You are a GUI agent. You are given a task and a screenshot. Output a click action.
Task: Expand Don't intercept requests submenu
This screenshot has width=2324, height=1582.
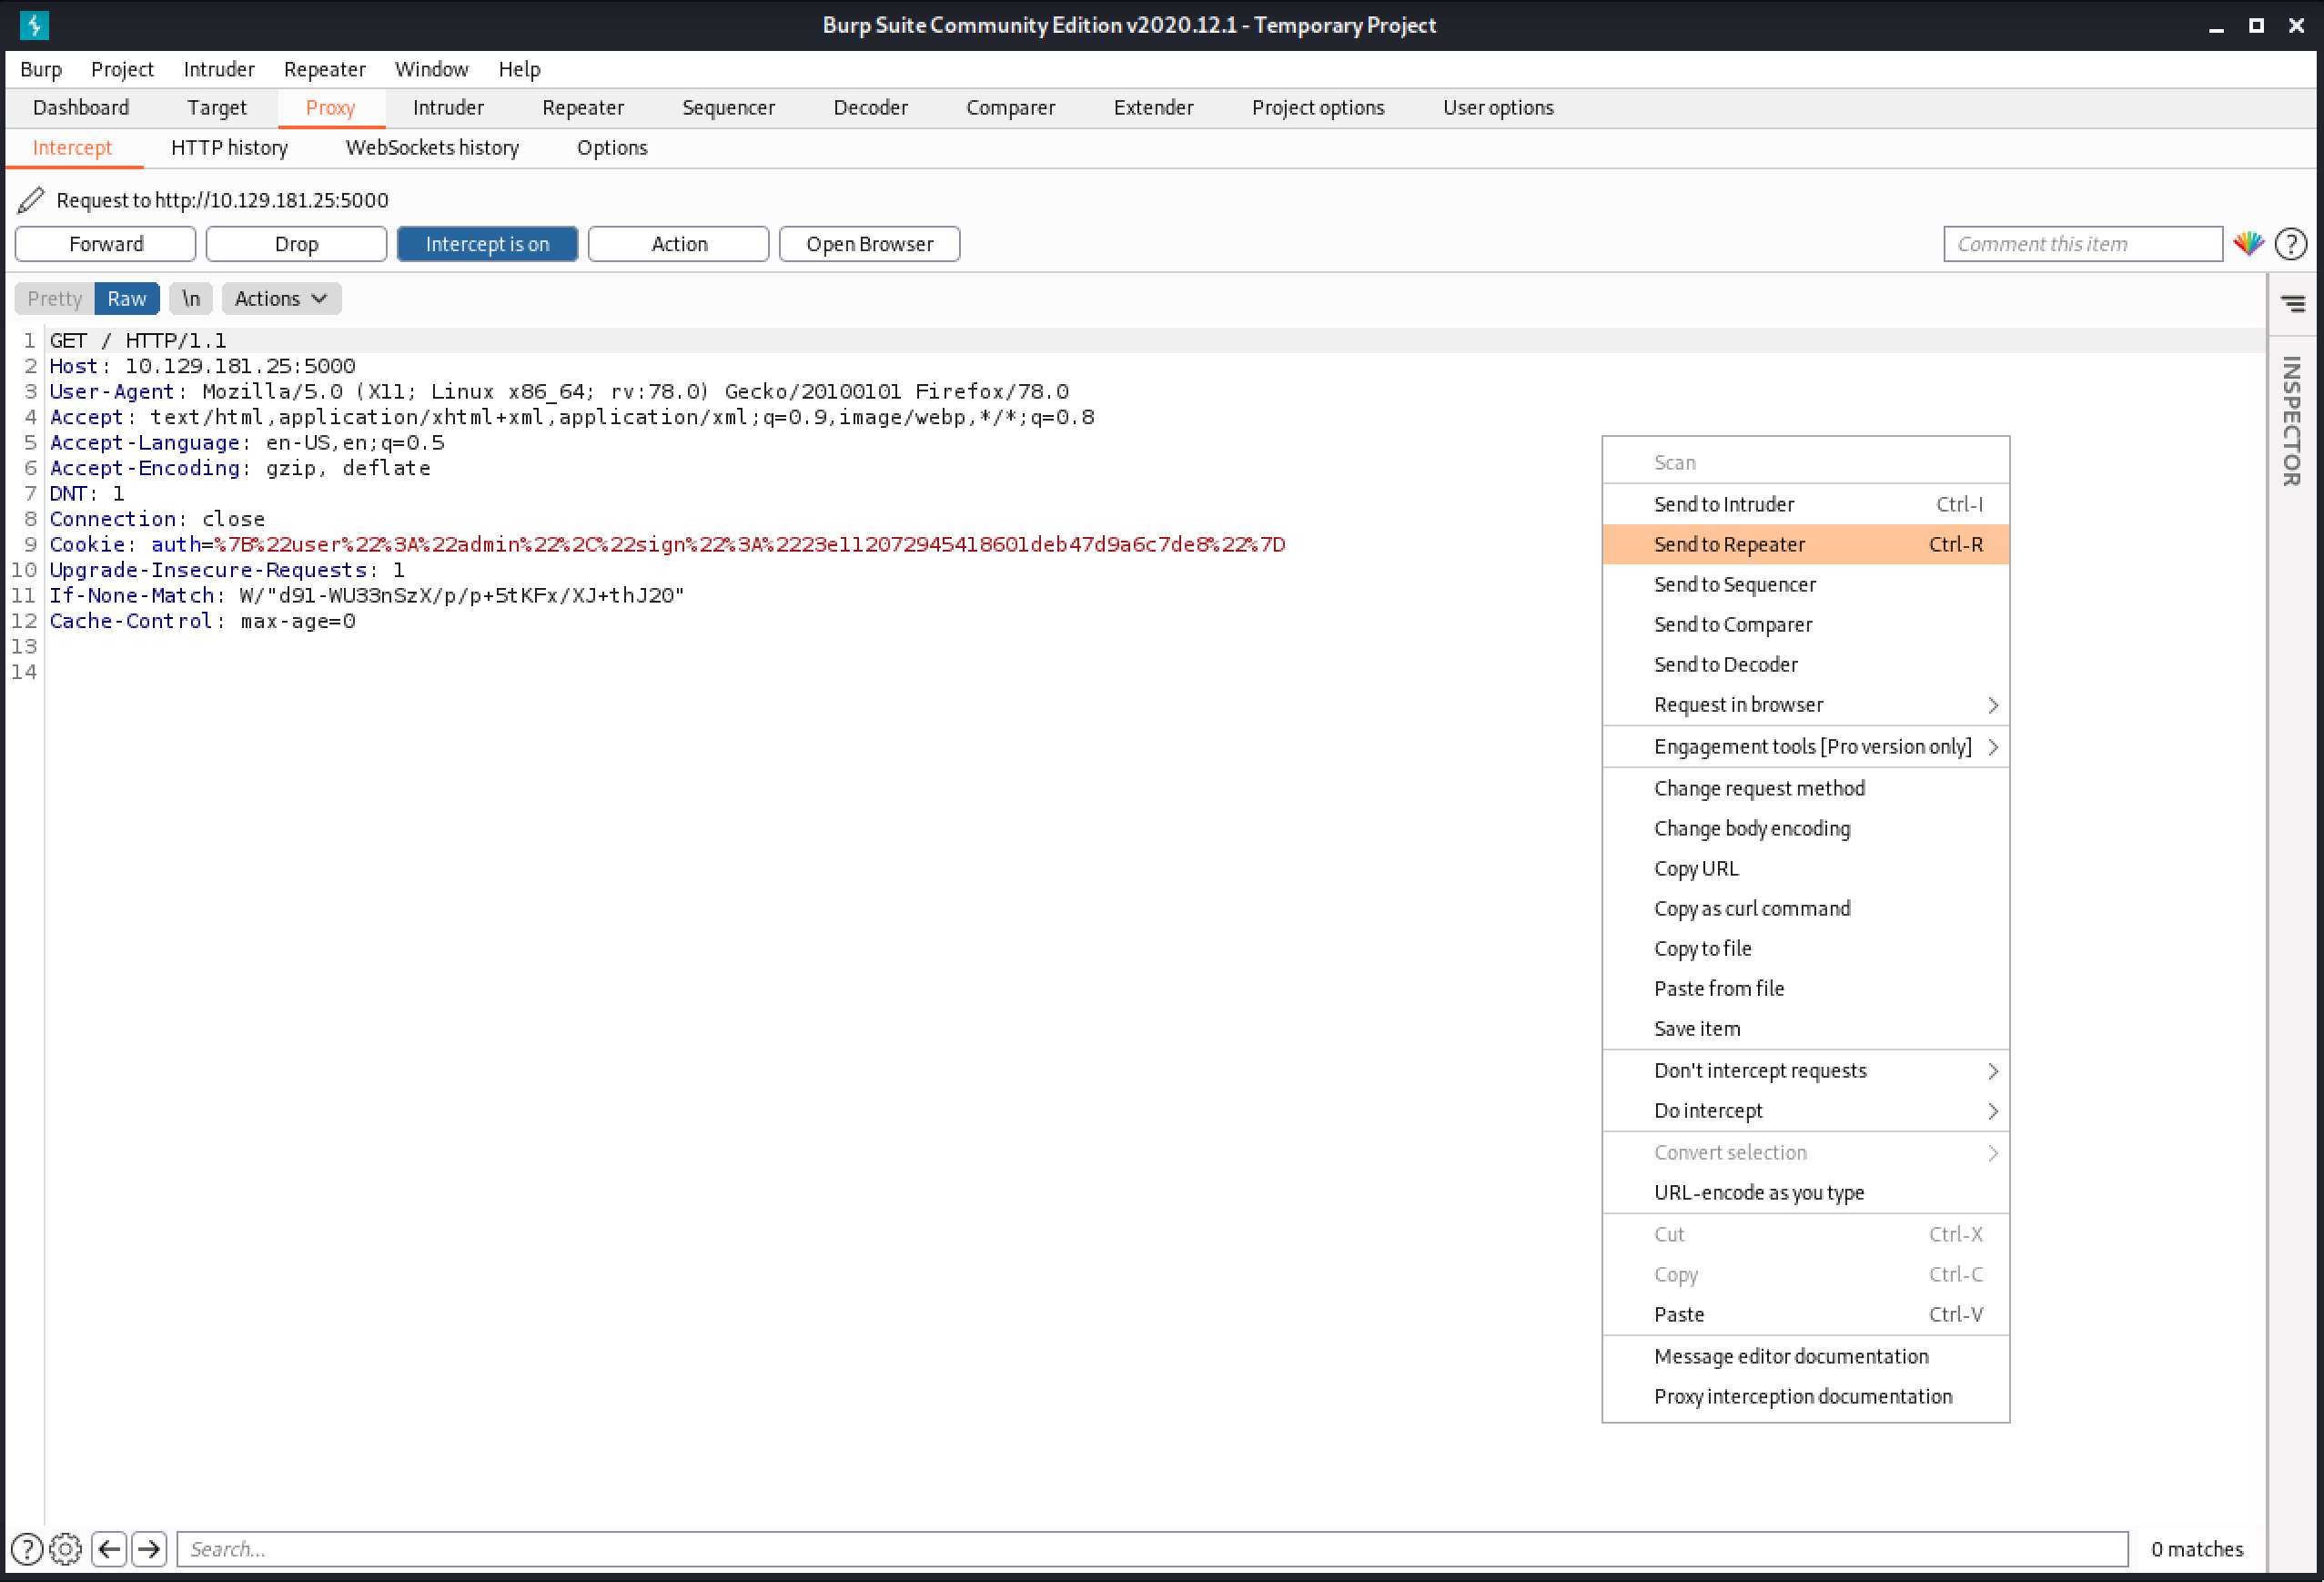[x=1805, y=1070]
